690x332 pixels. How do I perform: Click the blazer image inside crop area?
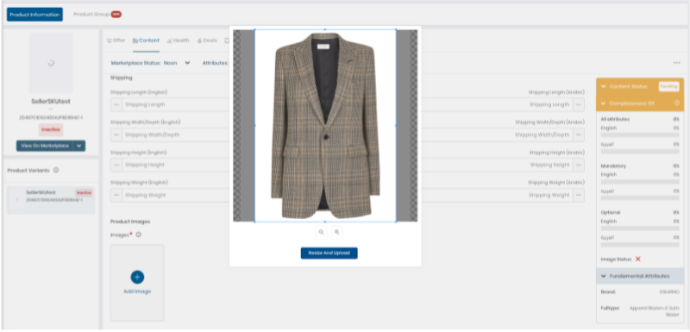click(325, 126)
